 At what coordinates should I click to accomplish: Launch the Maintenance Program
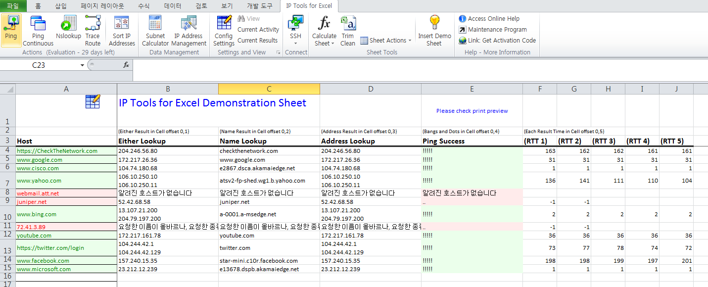point(492,30)
